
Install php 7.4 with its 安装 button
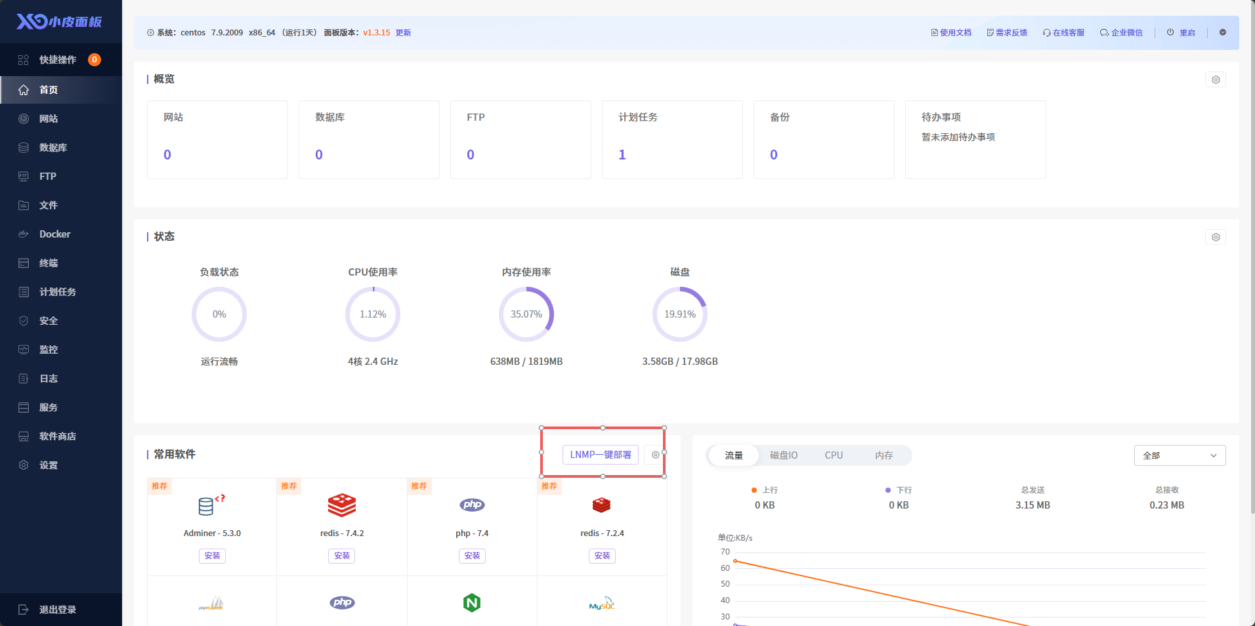472,556
